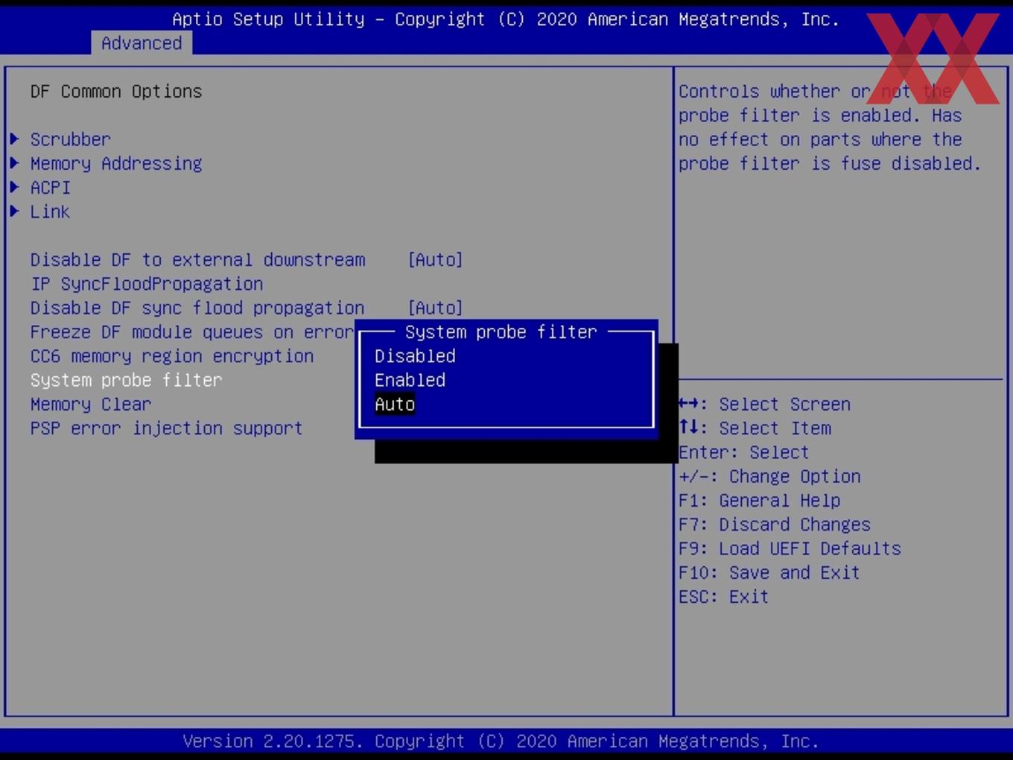
Task: Open the Memory Addressing entry
Action: tap(116, 163)
